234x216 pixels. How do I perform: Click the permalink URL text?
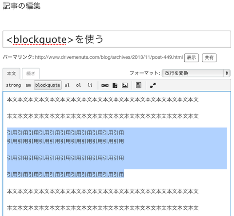(x=109, y=57)
